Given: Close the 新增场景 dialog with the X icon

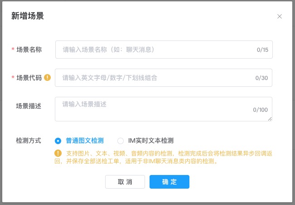Looking at the screenshot, I should (280, 16).
